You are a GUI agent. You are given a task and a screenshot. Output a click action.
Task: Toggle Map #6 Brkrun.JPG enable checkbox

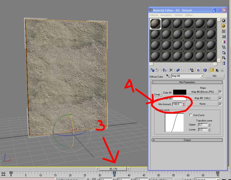(x=220, y=92)
